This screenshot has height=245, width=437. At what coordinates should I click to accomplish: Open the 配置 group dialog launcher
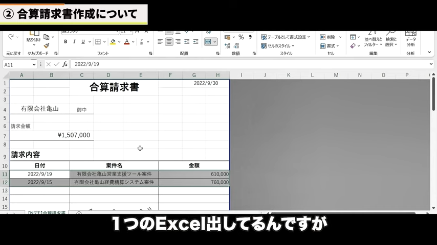[217, 54]
